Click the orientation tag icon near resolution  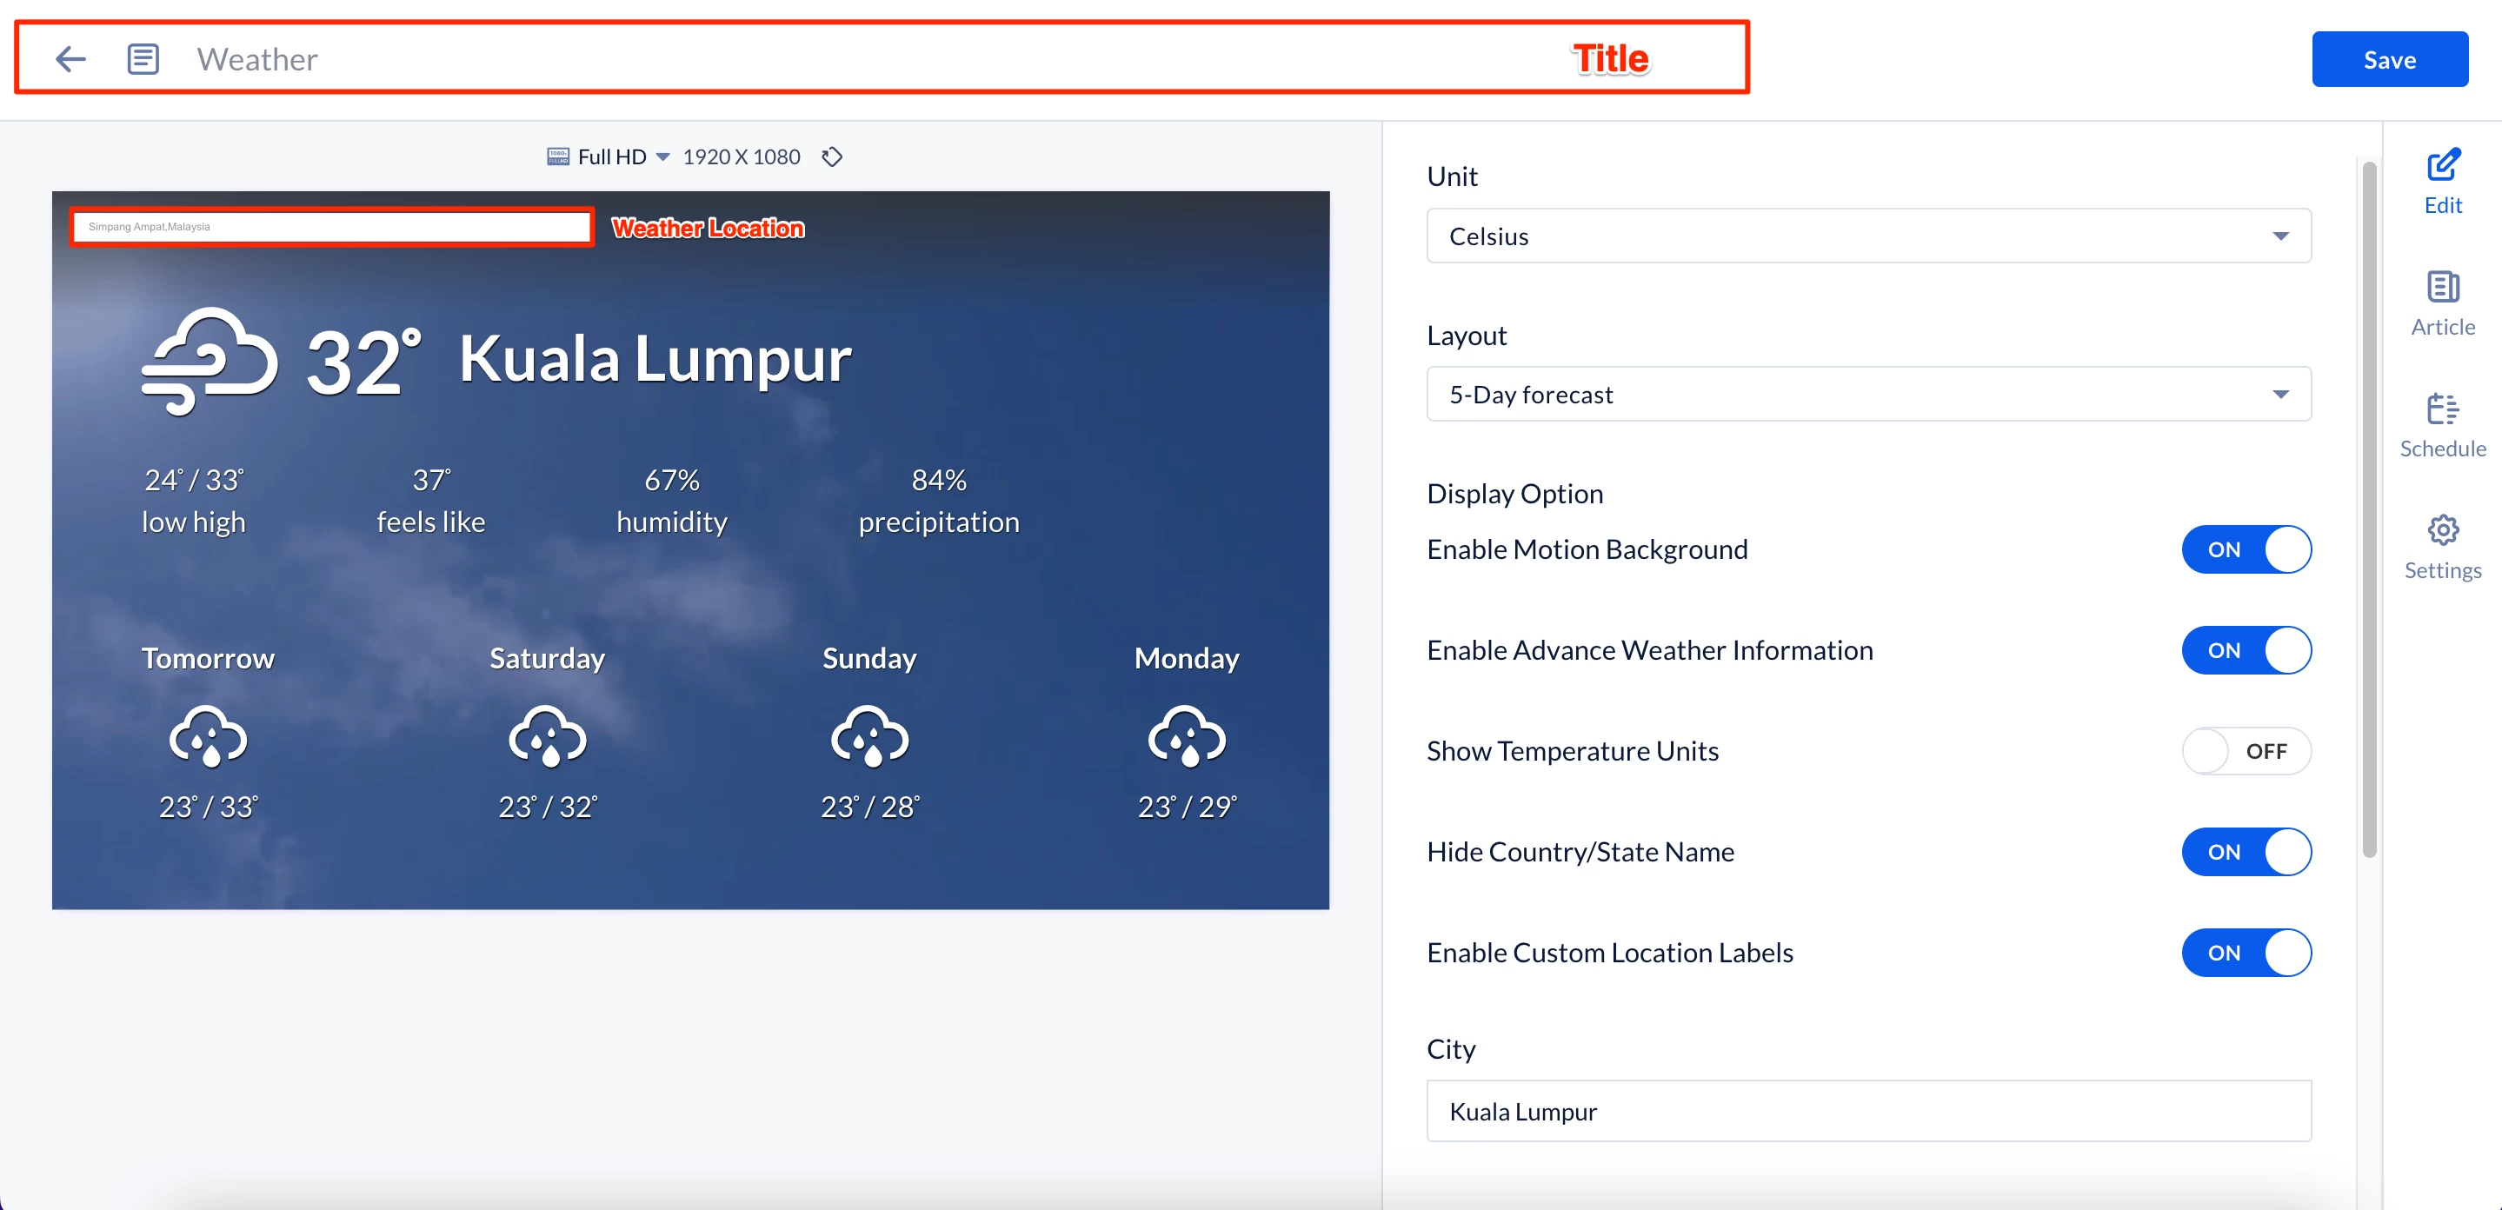coord(831,157)
